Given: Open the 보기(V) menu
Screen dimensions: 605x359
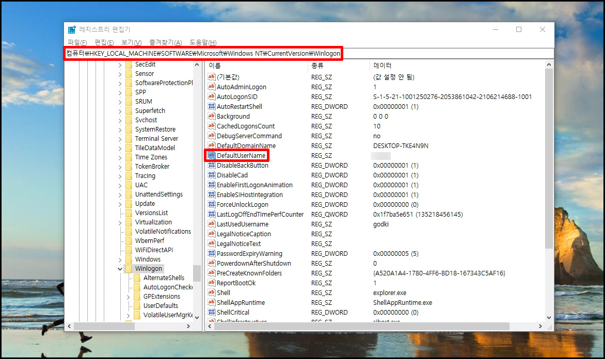Looking at the screenshot, I should click(132, 42).
